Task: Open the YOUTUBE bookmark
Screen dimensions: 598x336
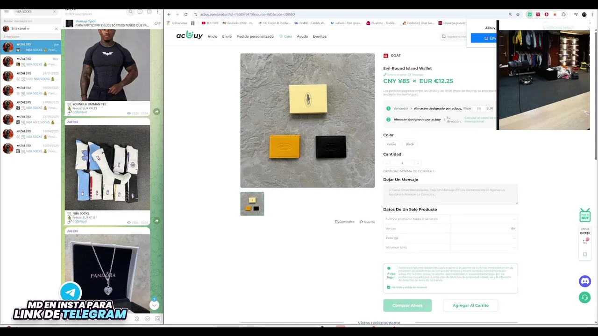Action: [210, 23]
